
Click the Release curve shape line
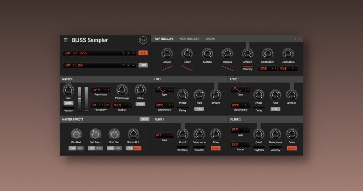(x=227, y=68)
